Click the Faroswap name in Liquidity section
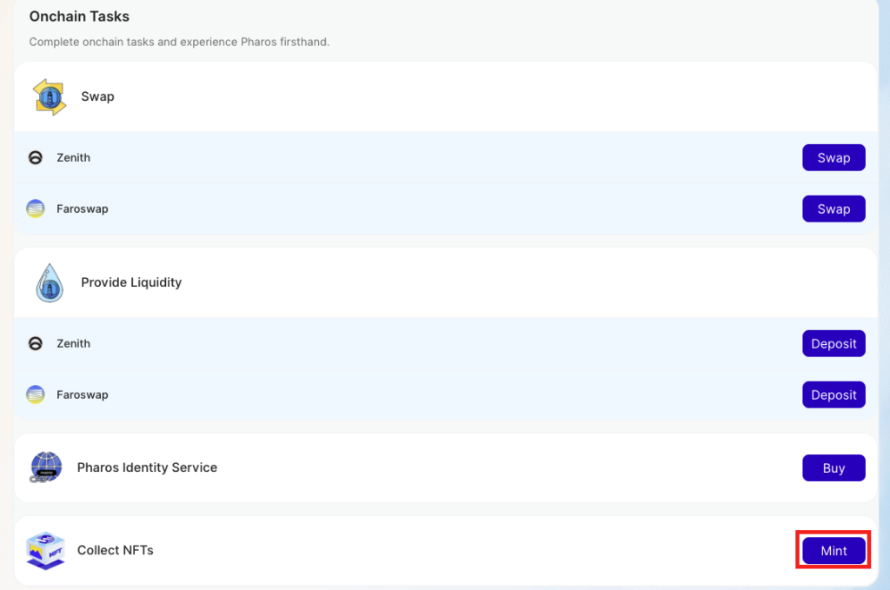Screen dimensions: 890x590 82,394
